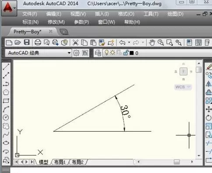
Task: Open the Layer Properties Manager icon
Action: click(x=98, y=53)
